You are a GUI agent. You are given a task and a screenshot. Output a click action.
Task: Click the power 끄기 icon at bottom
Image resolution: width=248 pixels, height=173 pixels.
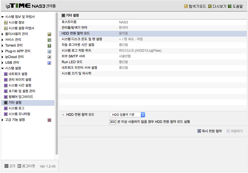6,166
